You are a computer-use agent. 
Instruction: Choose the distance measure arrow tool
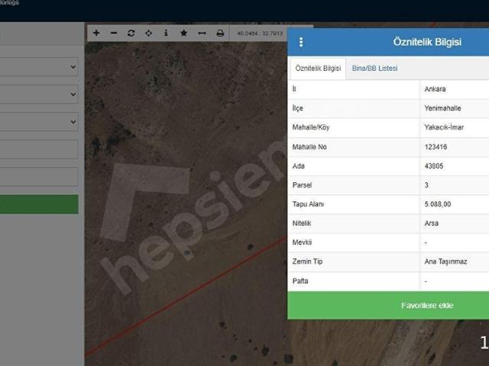(202, 33)
